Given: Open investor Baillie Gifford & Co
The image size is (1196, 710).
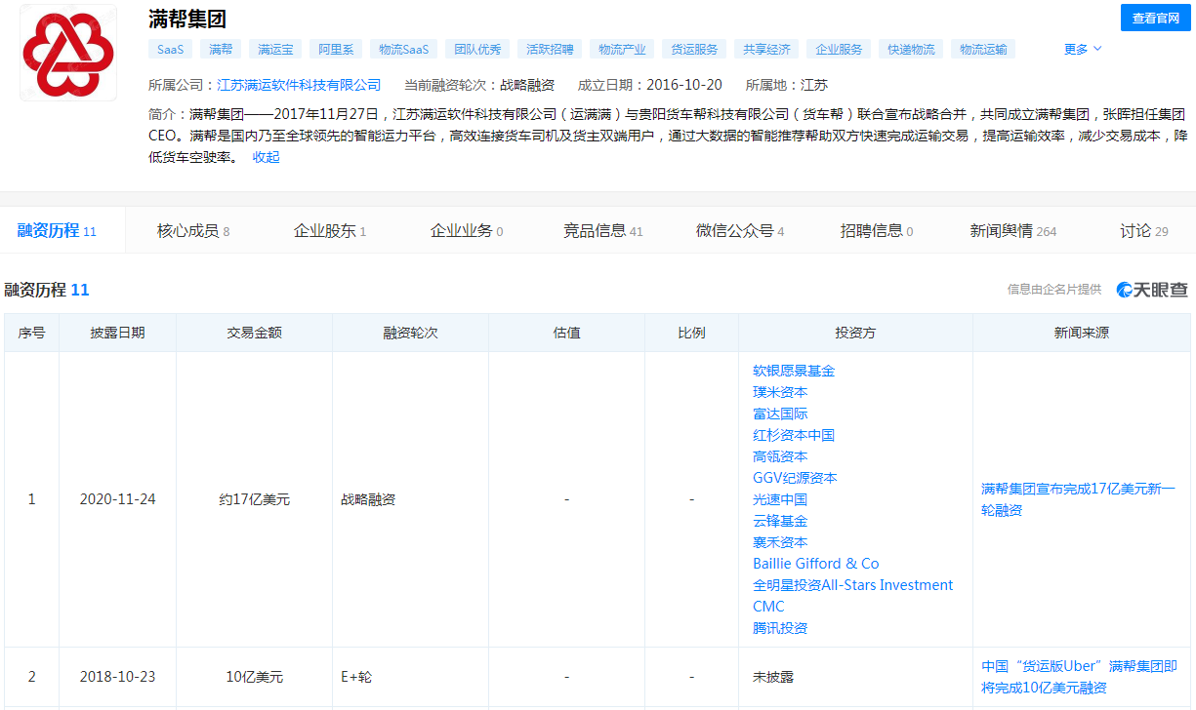Looking at the screenshot, I should (x=816, y=564).
